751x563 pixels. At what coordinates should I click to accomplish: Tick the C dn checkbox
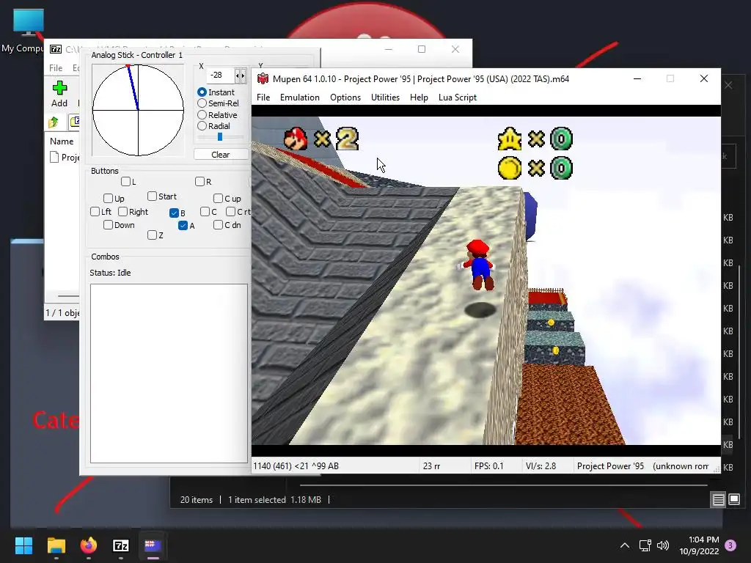[218, 225]
